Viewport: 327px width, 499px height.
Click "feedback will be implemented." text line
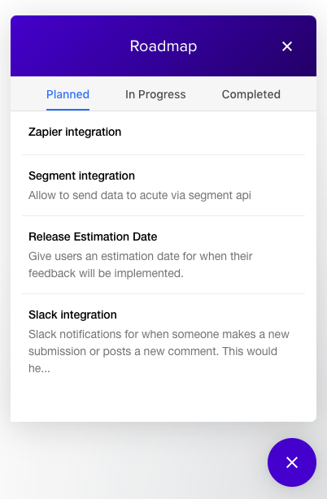point(106,273)
